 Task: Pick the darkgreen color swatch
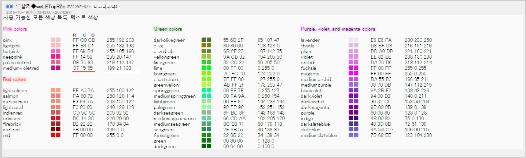pyautogui.click(x=206, y=146)
